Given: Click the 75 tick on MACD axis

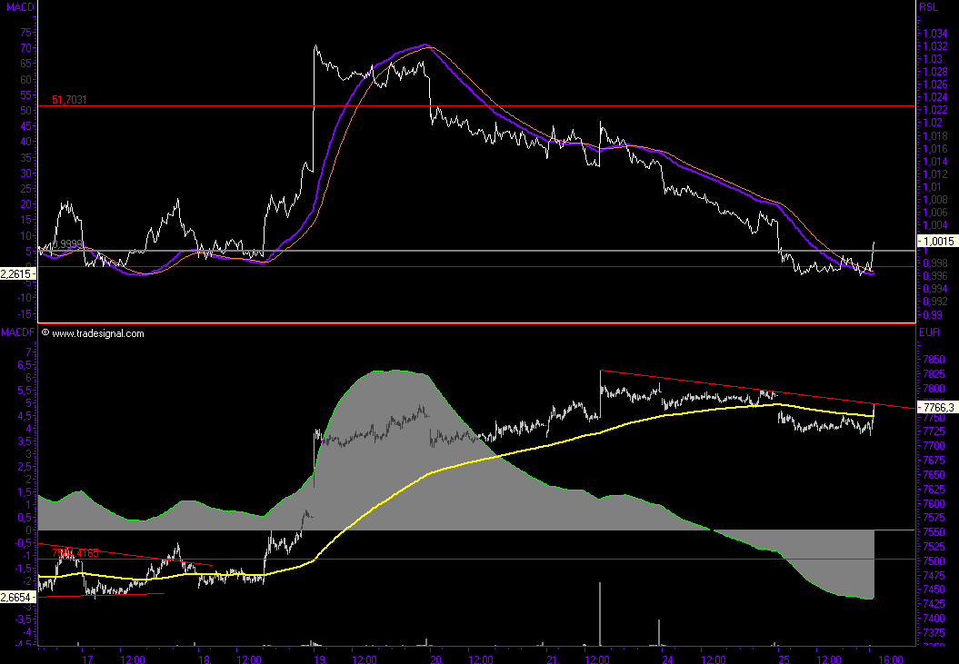Looking at the screenshot, I should (27, 31).
